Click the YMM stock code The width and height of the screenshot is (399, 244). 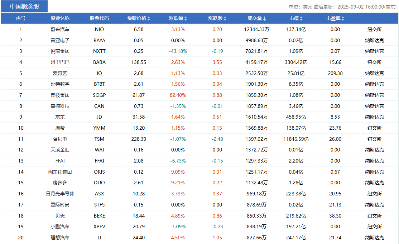tap(99, 128)
